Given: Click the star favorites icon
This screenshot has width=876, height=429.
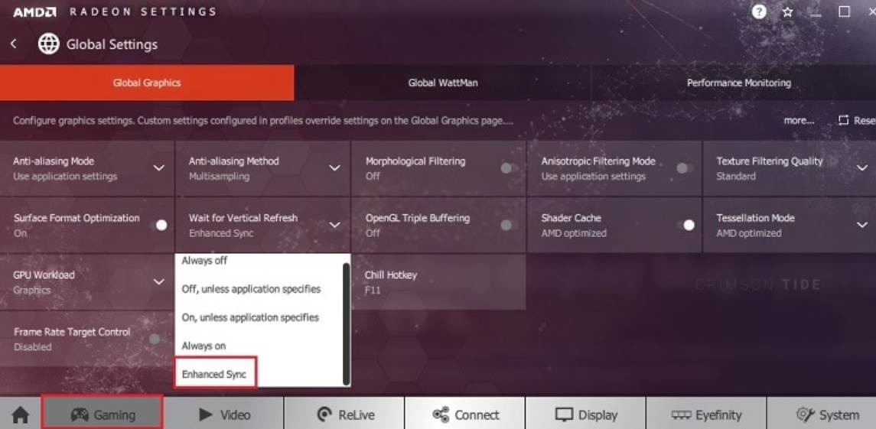Looking at the screenshot, I should click(788, 11).
